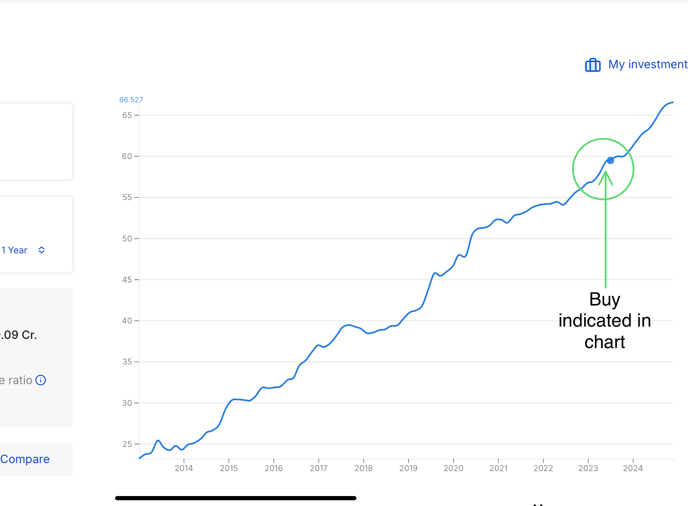Click the 66.527 peak value label

point(131,100)
